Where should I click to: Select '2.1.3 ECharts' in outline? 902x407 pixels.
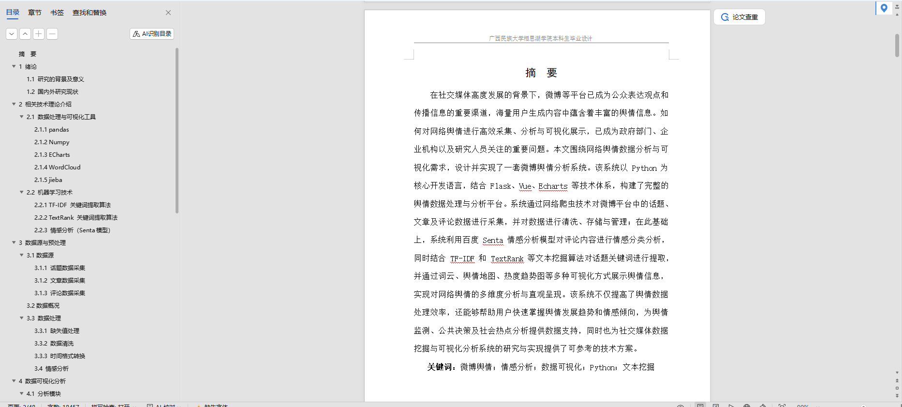tap(52, 154)
